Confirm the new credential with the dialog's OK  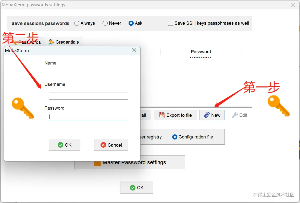(x=64, y=145)
